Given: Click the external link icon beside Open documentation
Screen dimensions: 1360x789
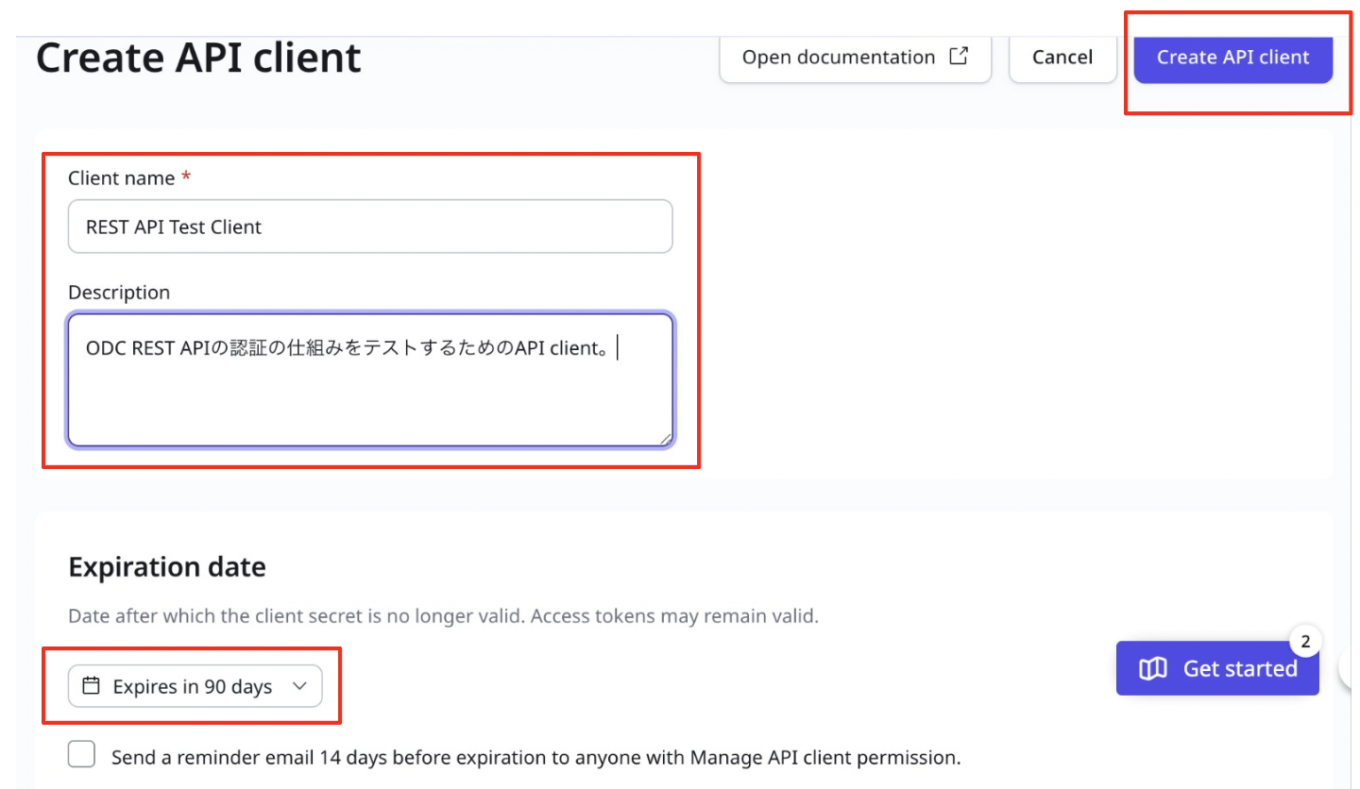Looking at the screenshot, I should (x=958, y=57).
